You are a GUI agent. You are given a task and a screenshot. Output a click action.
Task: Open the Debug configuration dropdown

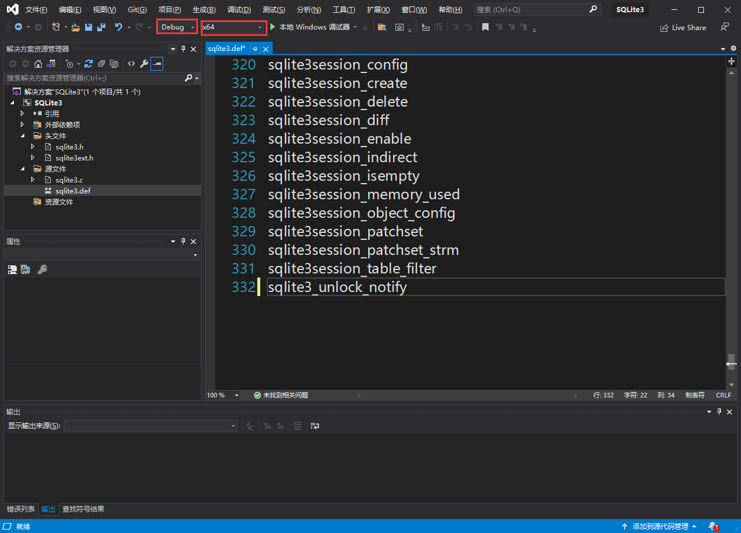tap(178, 27)
